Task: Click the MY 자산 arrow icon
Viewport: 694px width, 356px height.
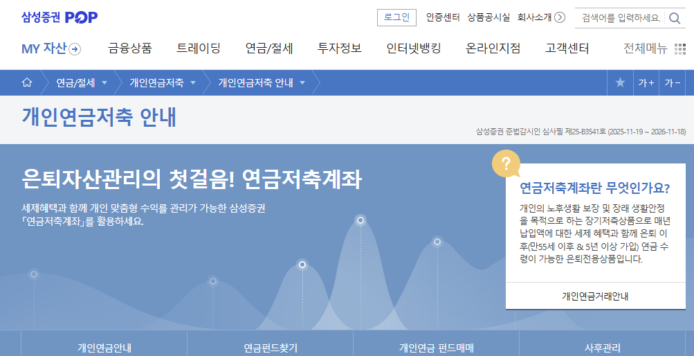Action: [x=75, y=49]
